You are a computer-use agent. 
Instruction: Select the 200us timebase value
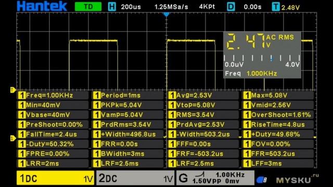131,7
